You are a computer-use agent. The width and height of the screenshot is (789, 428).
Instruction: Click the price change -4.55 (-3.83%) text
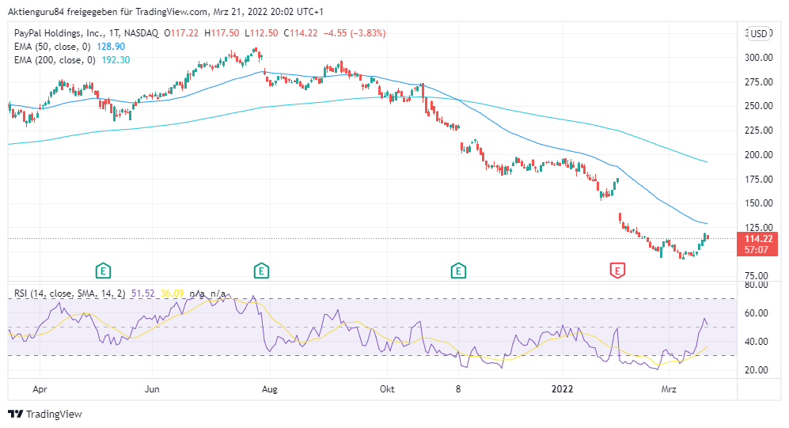point(355,33)
